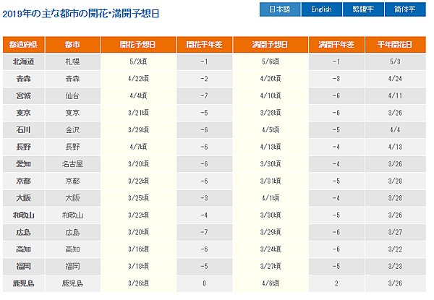Select the 北海道 prefecture cell
Image resolution: width=434 pixels, height=300 pixels.
click(24, 61)
